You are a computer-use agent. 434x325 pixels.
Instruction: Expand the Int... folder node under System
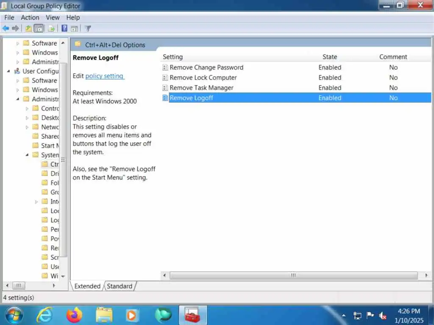click(x=36, y=202)
